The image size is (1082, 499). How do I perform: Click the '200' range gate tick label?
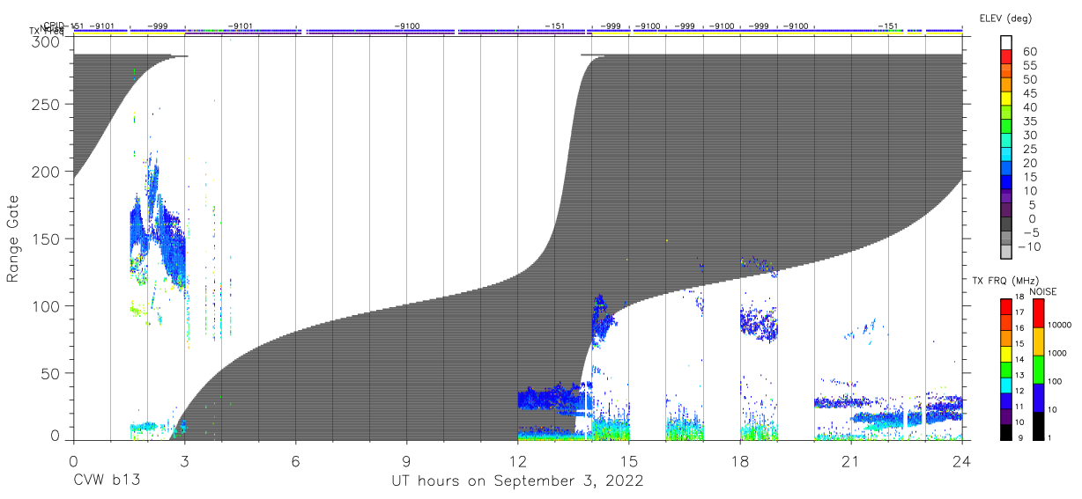(x=48, y=172)
